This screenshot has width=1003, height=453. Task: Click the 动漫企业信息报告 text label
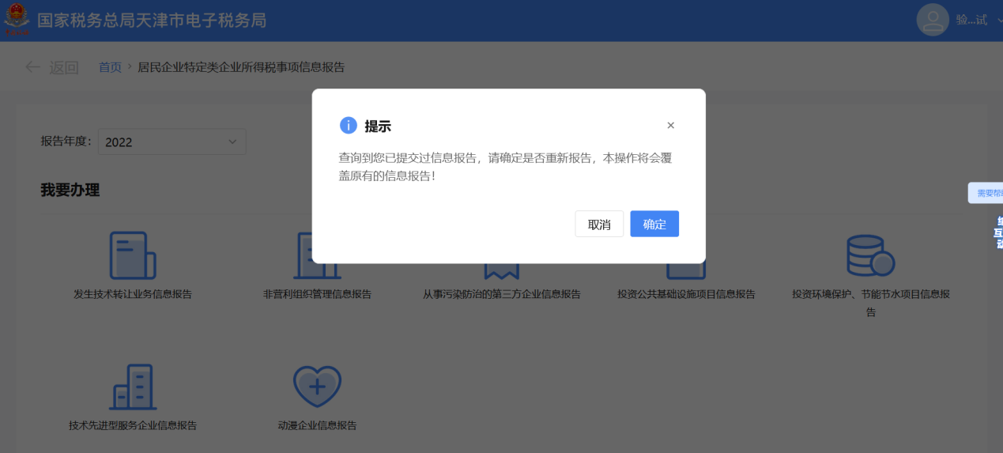pyautogui.click(x=317, y=425)
